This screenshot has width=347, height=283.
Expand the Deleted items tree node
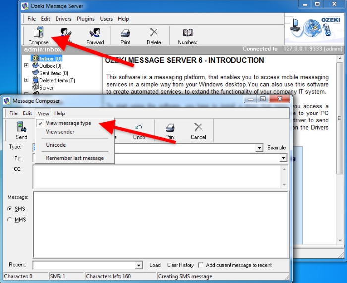point(26,80)
